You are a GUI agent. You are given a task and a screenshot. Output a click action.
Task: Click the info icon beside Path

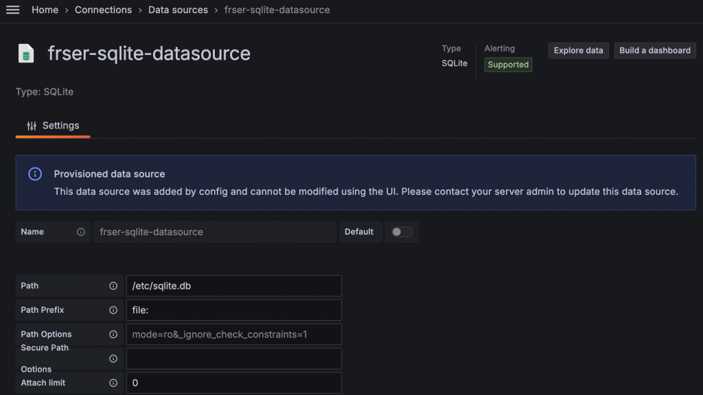[x=113, y=286]
